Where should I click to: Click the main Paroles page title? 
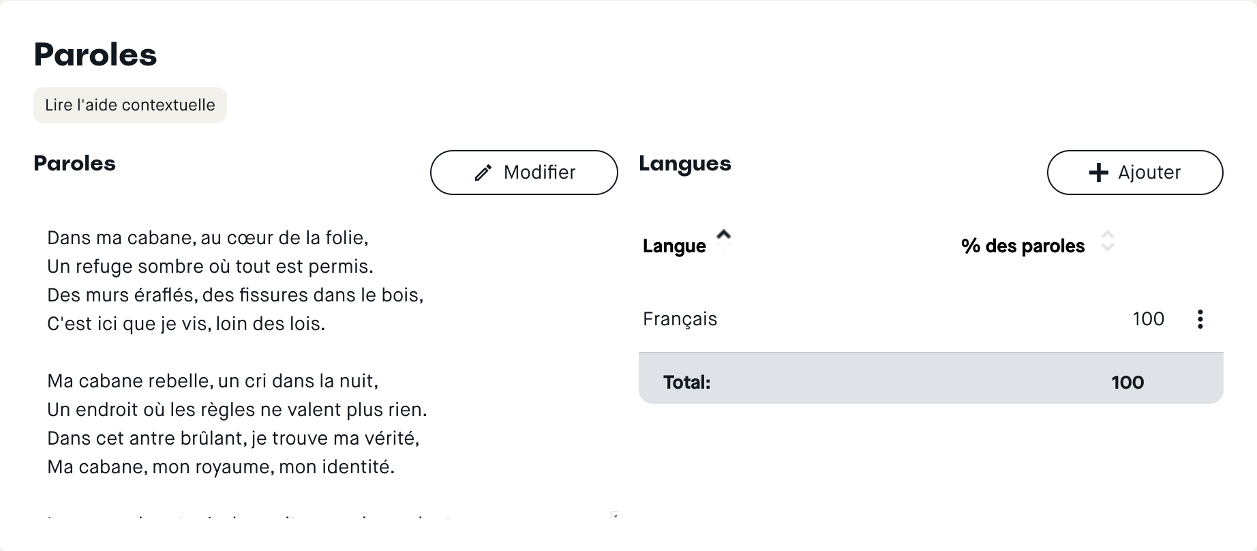pyautogui.click(x=95, y=55)
